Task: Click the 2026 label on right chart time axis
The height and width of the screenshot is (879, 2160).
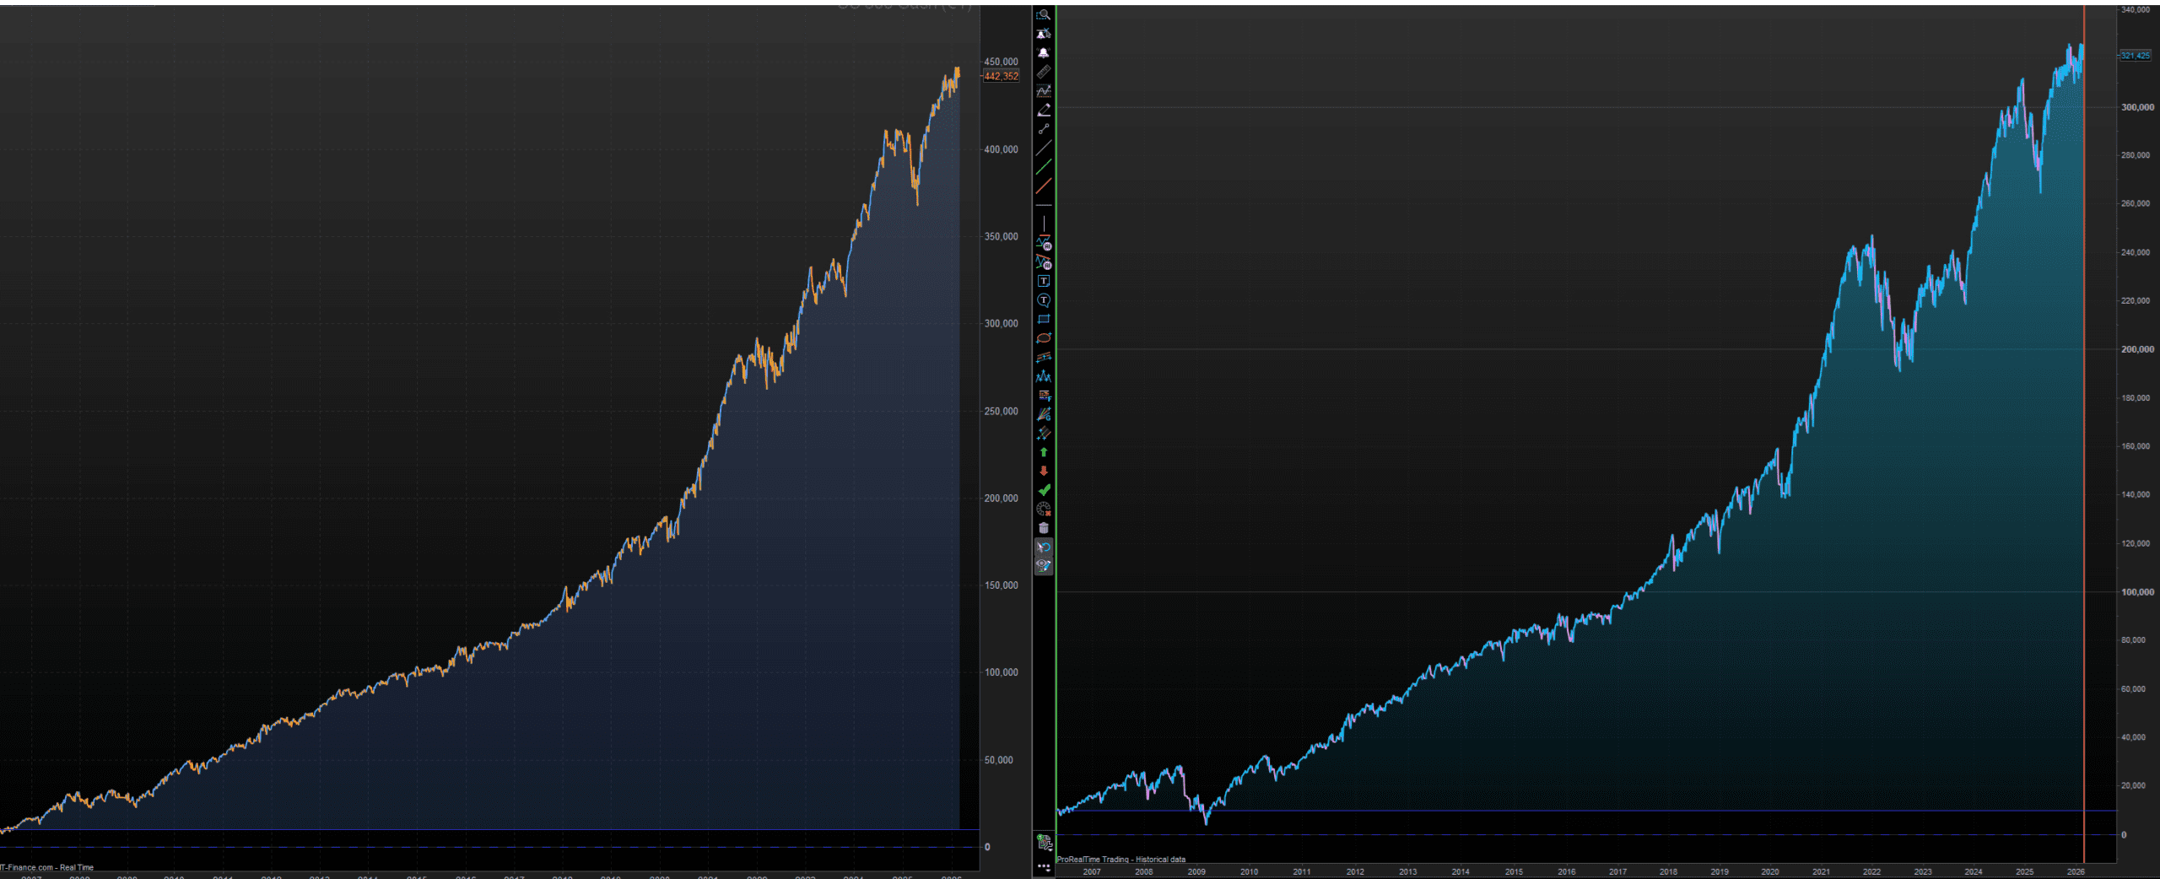Action: pyautogui.click(x=2076, y=872)
